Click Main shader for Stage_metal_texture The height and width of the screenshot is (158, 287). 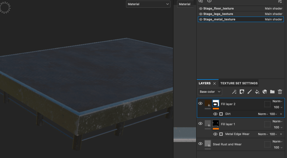click(x=273, y=19)
